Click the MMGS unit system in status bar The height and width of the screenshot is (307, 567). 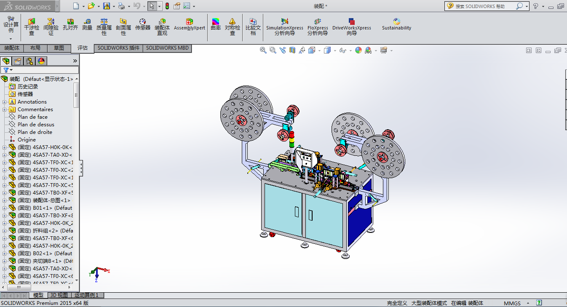coord(512,303)
